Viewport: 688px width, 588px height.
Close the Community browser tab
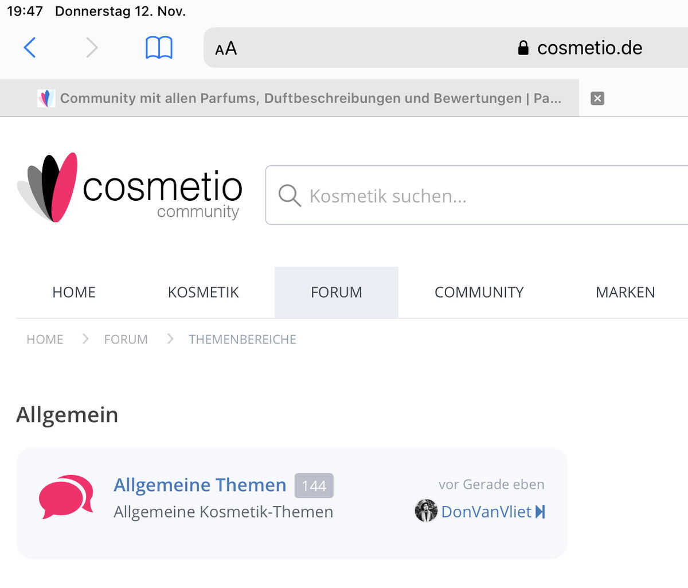(x=597, y=99)
